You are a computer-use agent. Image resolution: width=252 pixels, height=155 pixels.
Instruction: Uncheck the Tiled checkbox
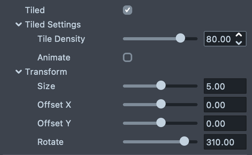pos(128,10)
